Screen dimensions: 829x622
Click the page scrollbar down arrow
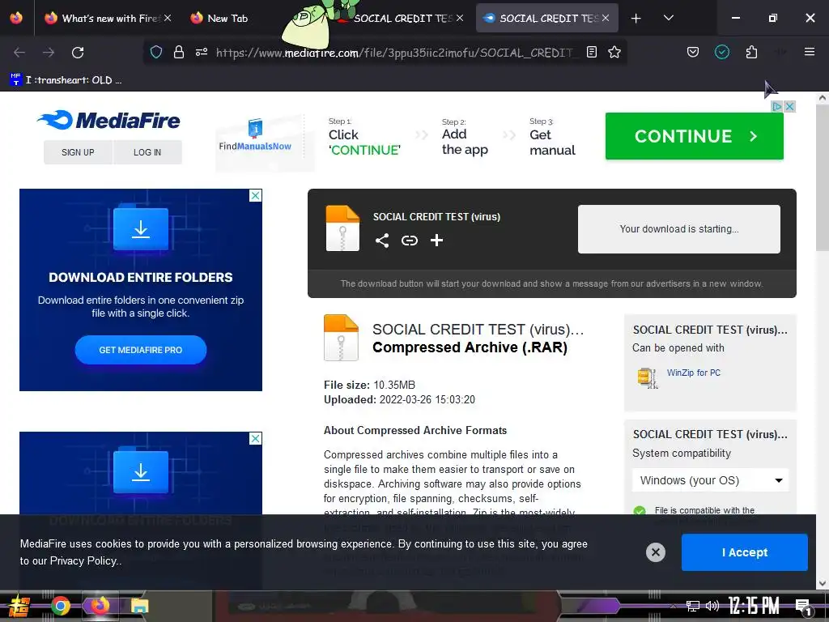(823, 583)
